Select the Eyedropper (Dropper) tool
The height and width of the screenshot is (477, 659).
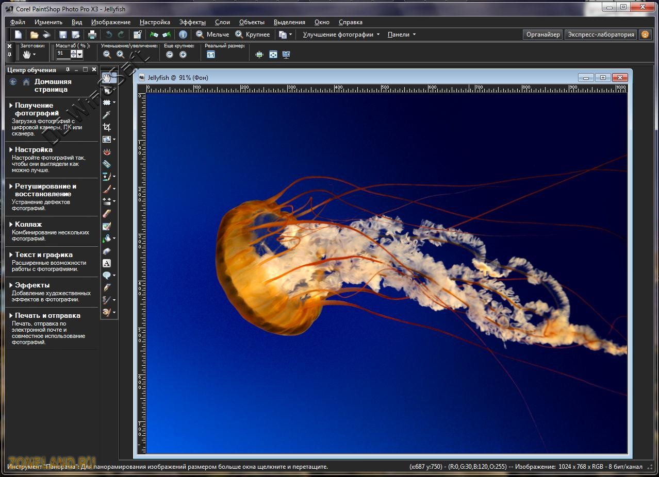pyautogui.click(x=107, y=115)
